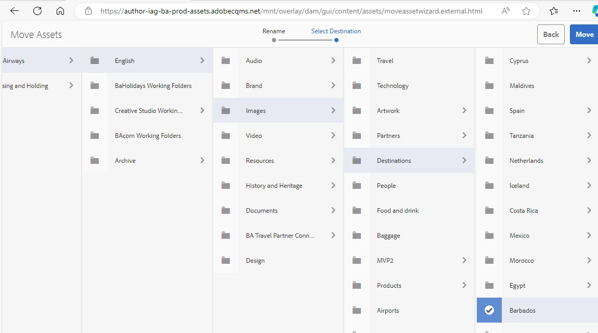Select the History and Heritage folder
This screenshot has width=598, height=333.
tap(274, 186)
